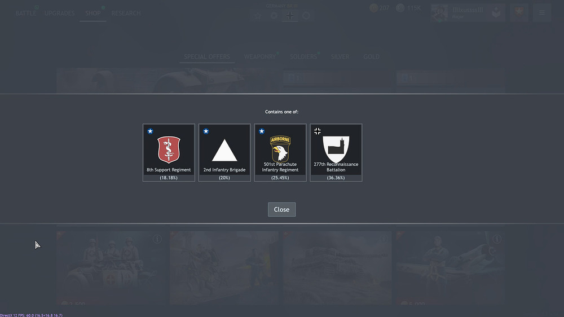Select the 501st Parachute Infantry Regiment card
564x317 pixels.
pos(280,152)
